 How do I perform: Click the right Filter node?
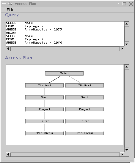coord(85,121)
